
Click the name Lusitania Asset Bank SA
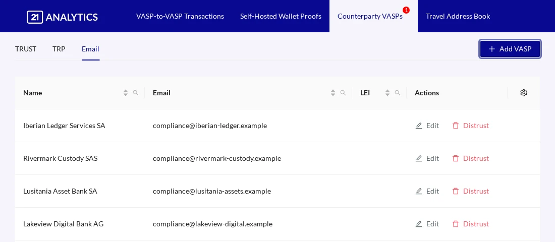60,192
